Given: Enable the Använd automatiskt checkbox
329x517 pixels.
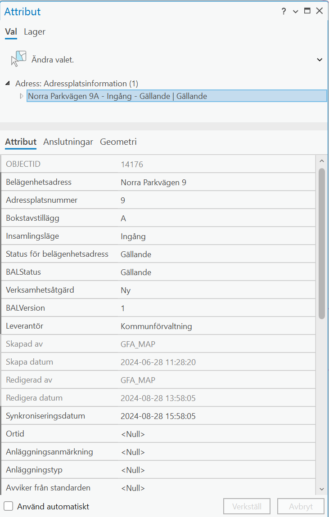Looking at the screenshot, I should (9, 506).
